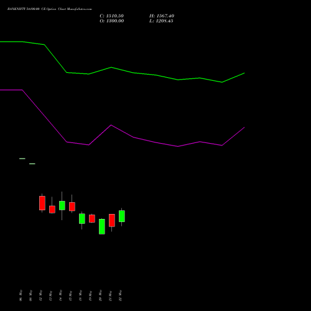The width and height of the screenshot is (311, 311).
Task: Select the open value O: 1300.00
Action: pyautogui.click(x=112, y=21)
